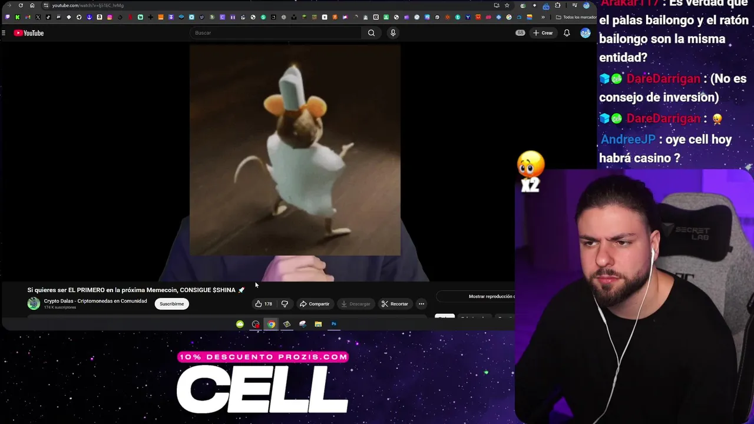Like the video with thumbs-up 178
This screenshot has height=424, width=754.
click(x=263, y=304)
